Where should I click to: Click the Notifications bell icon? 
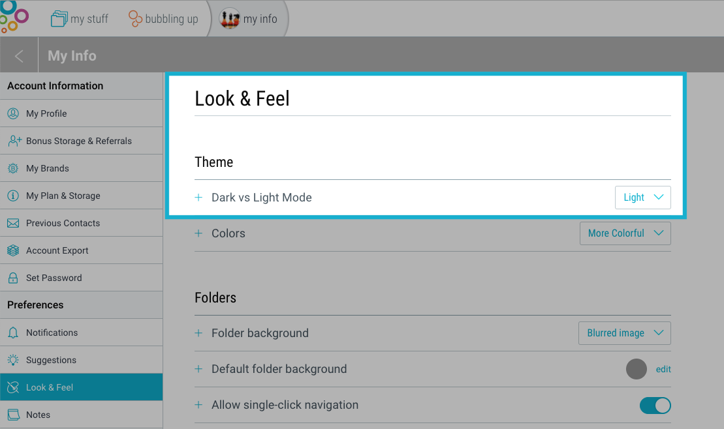(x=13, y=333)
